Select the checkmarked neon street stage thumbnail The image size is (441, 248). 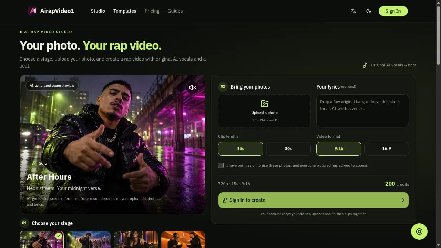(42, 239)
